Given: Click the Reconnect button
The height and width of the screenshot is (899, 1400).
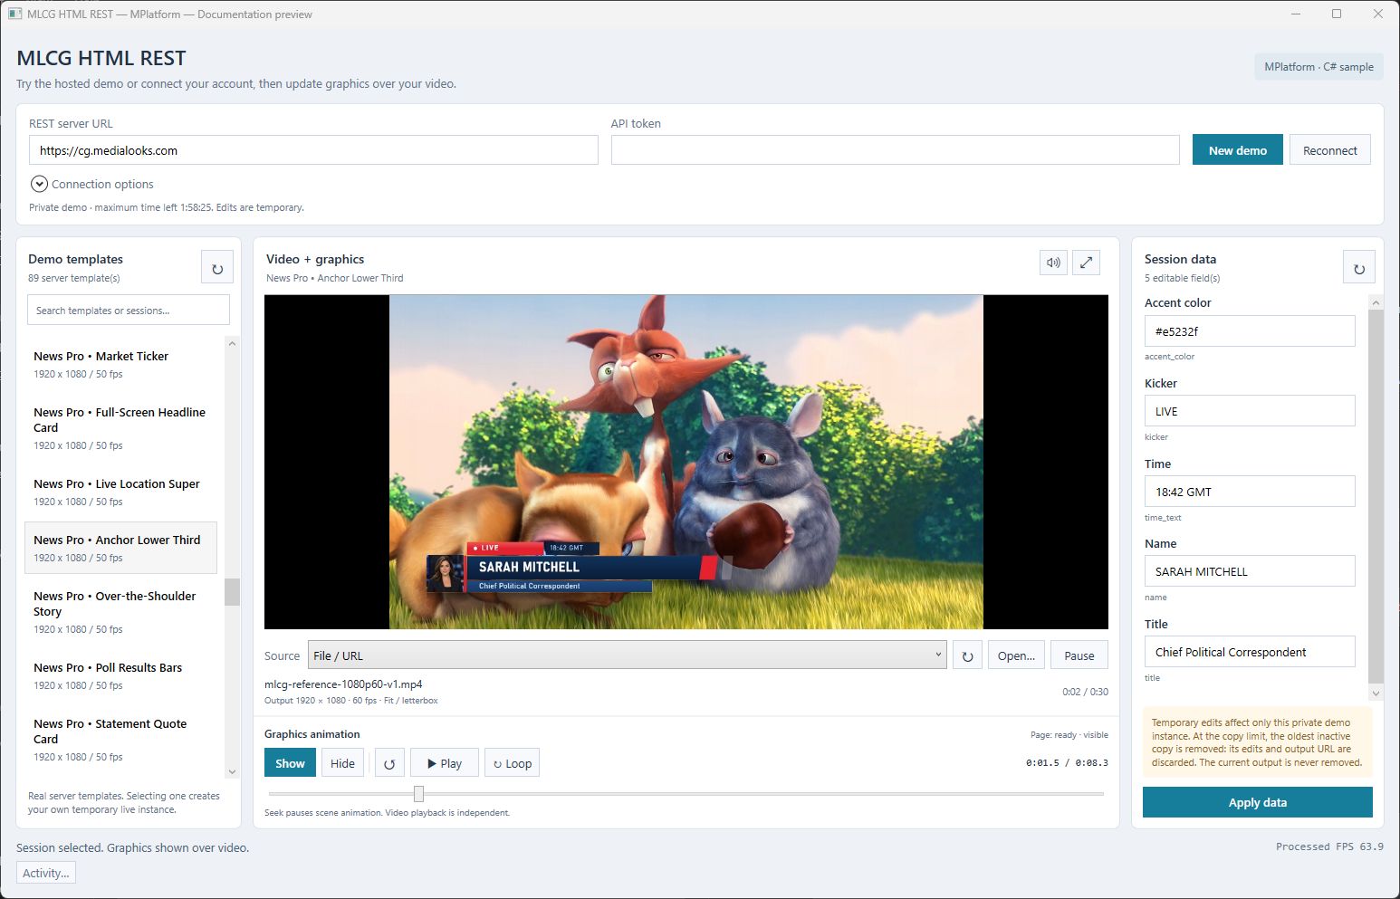Looking at the screenshot, I should click(1329, 150).
